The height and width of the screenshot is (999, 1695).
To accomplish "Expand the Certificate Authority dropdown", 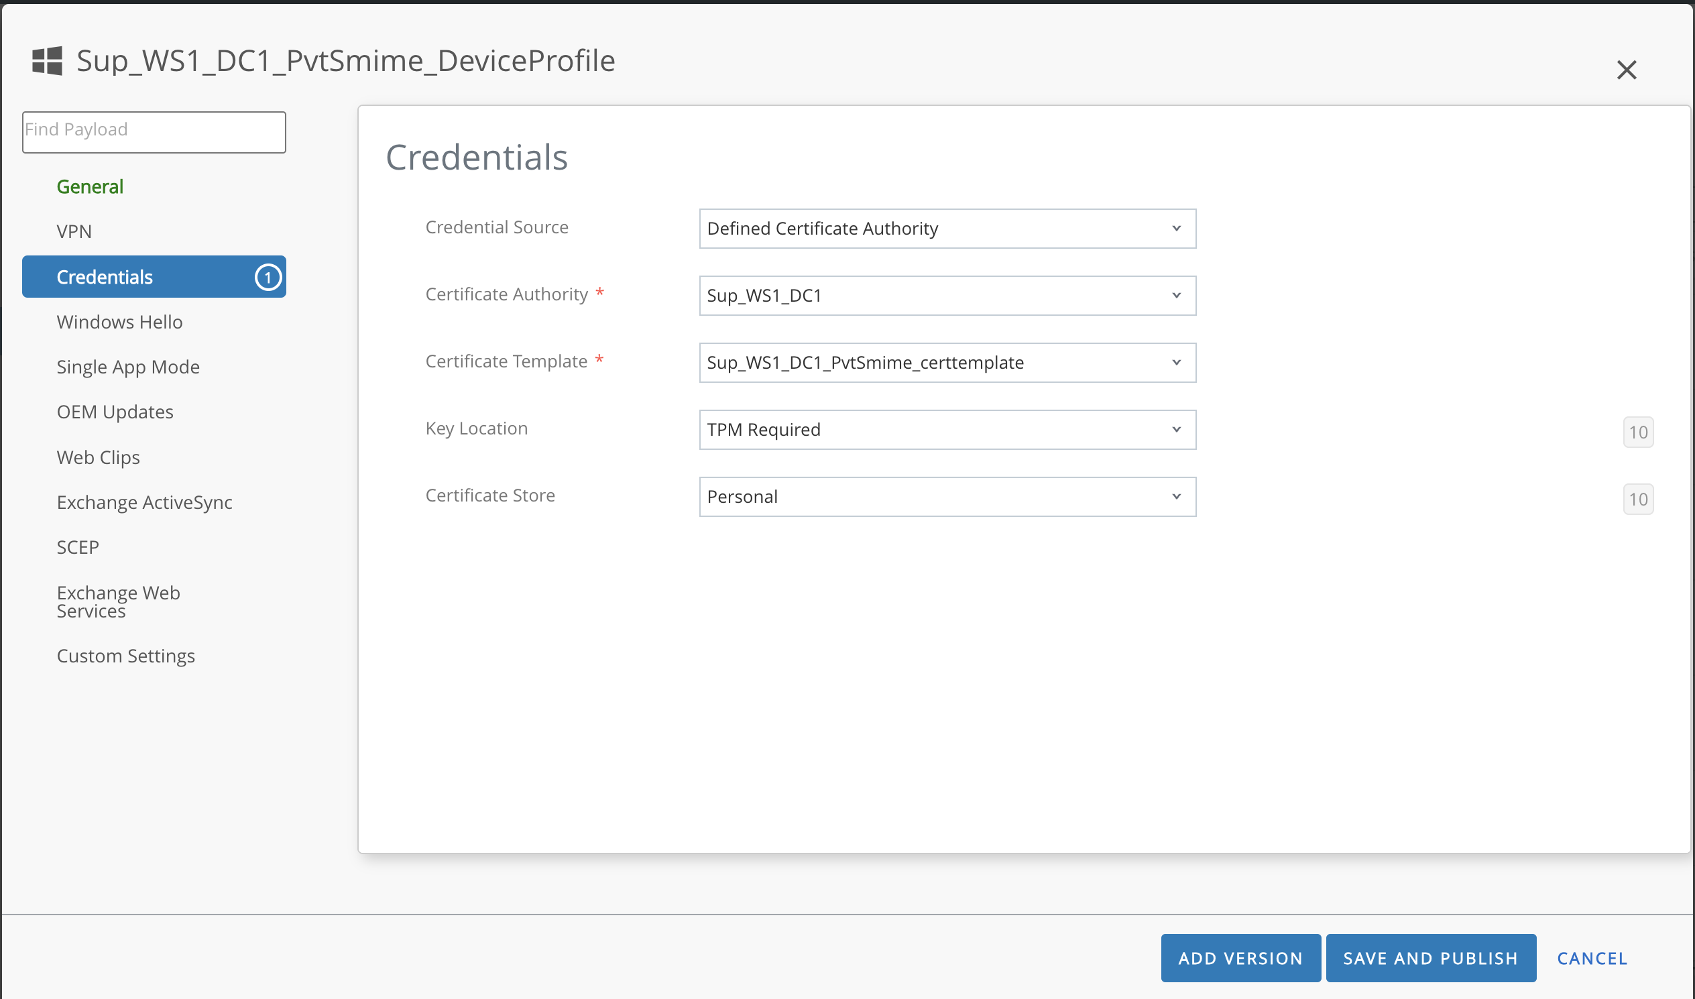I will tap(947, 296).
